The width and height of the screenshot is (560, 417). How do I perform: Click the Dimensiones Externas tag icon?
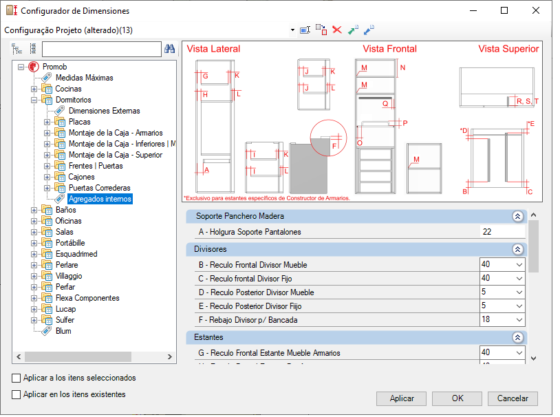click(60, 111)
